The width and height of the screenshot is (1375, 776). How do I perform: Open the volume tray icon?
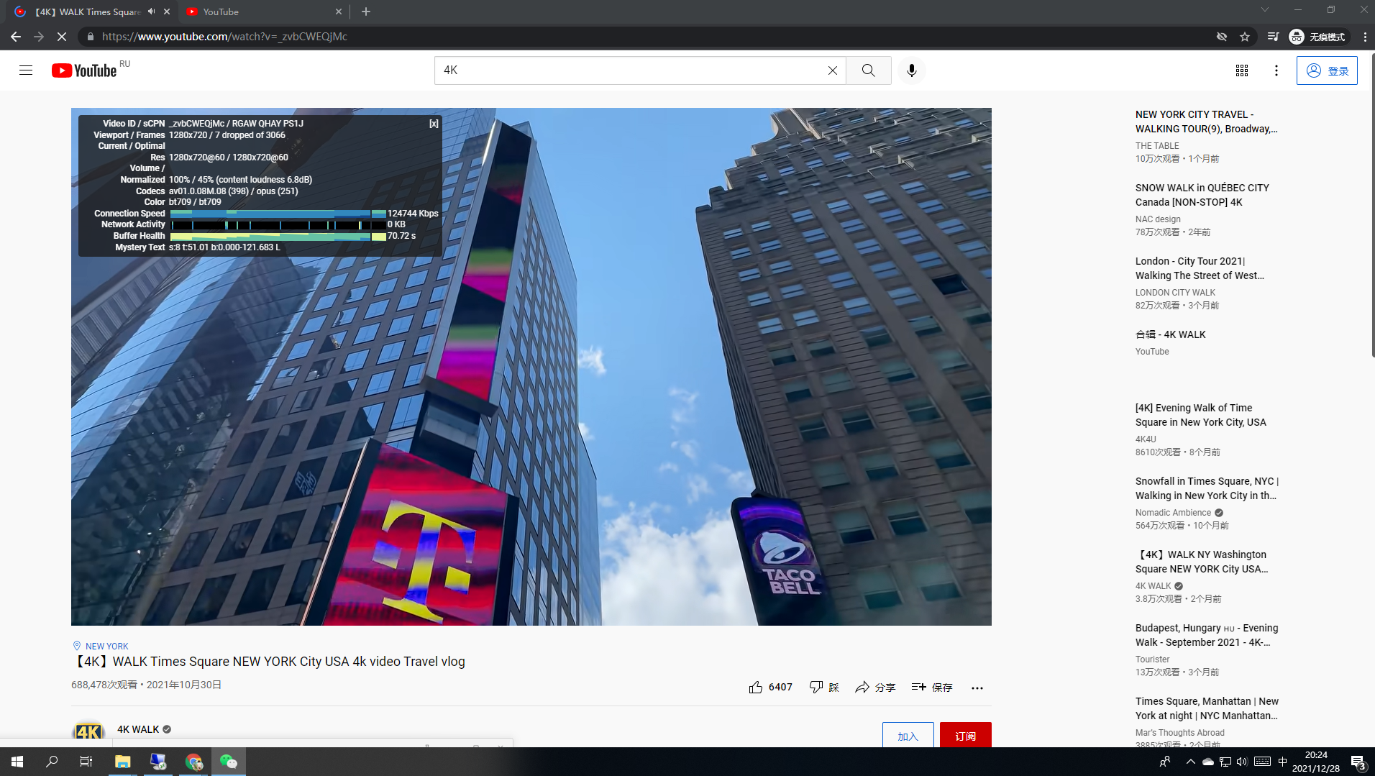pyautogui.click(x=1242, y=762)
